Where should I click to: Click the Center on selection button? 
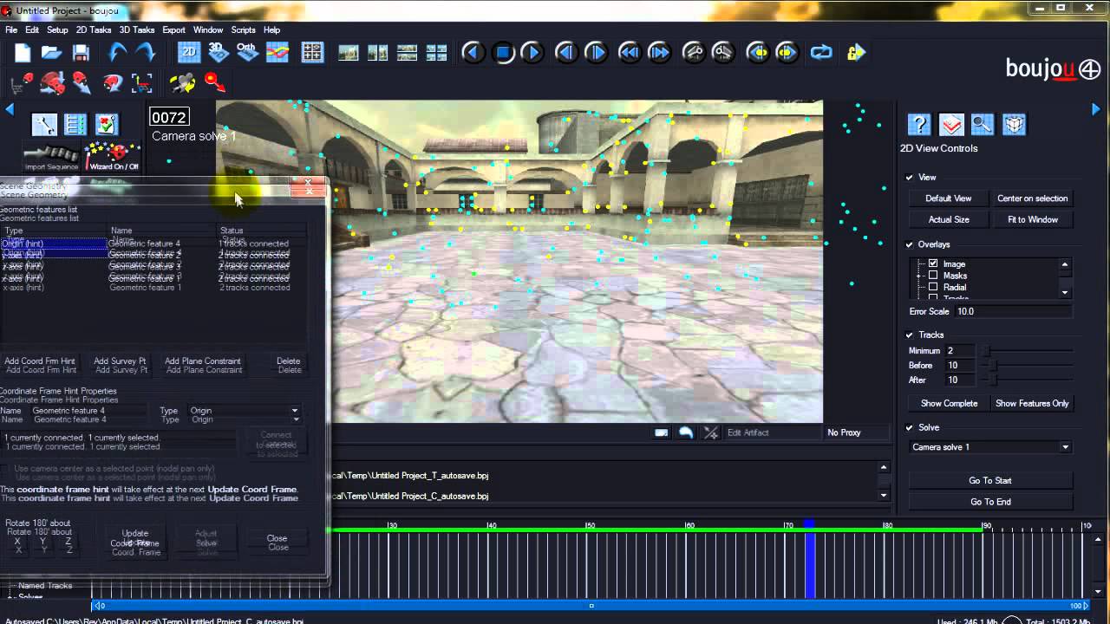point(1033,198)
